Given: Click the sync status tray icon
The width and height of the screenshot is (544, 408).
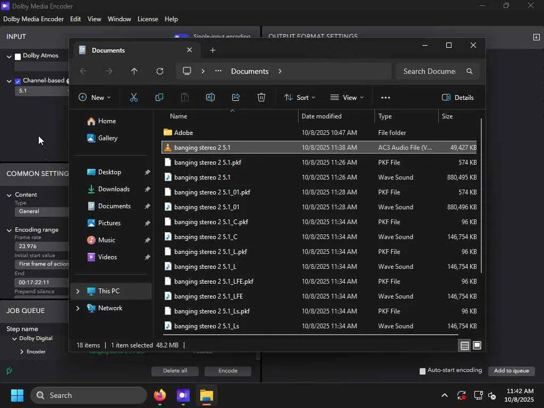Looking at the screenshot, I should (x=462, y=395).
